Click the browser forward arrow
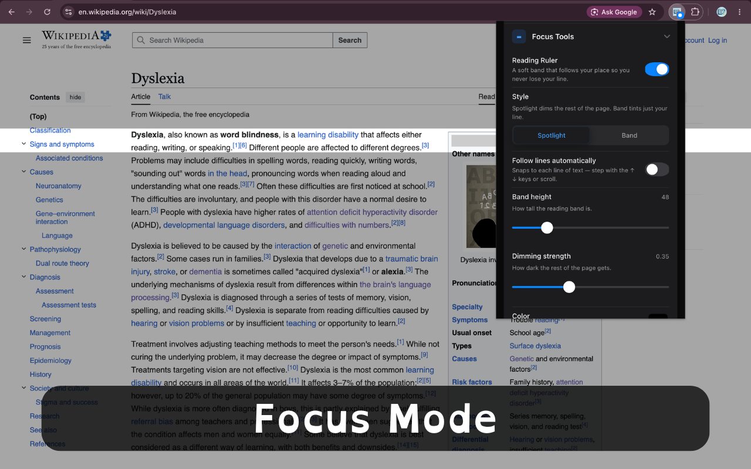Screen dimensions: 751x469 29,12
